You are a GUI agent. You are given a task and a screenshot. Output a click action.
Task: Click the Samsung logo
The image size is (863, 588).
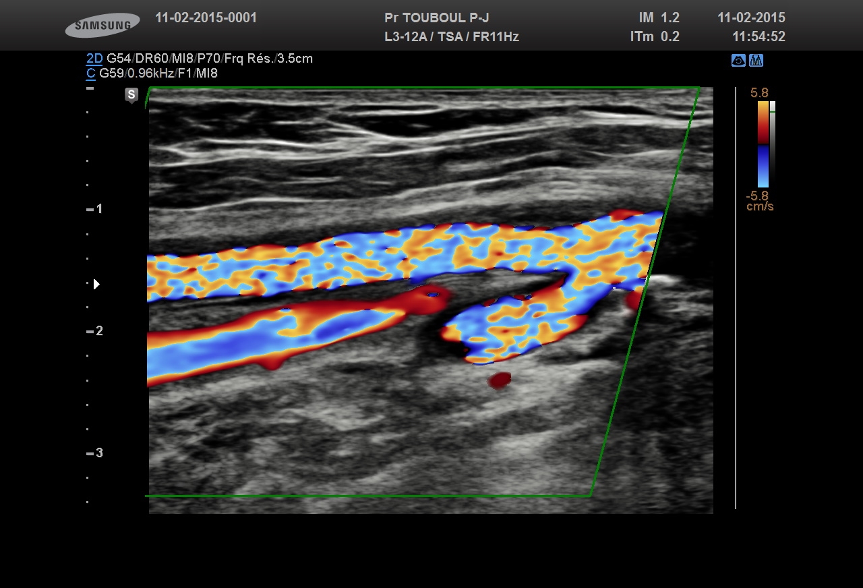[x=102, y=26]
